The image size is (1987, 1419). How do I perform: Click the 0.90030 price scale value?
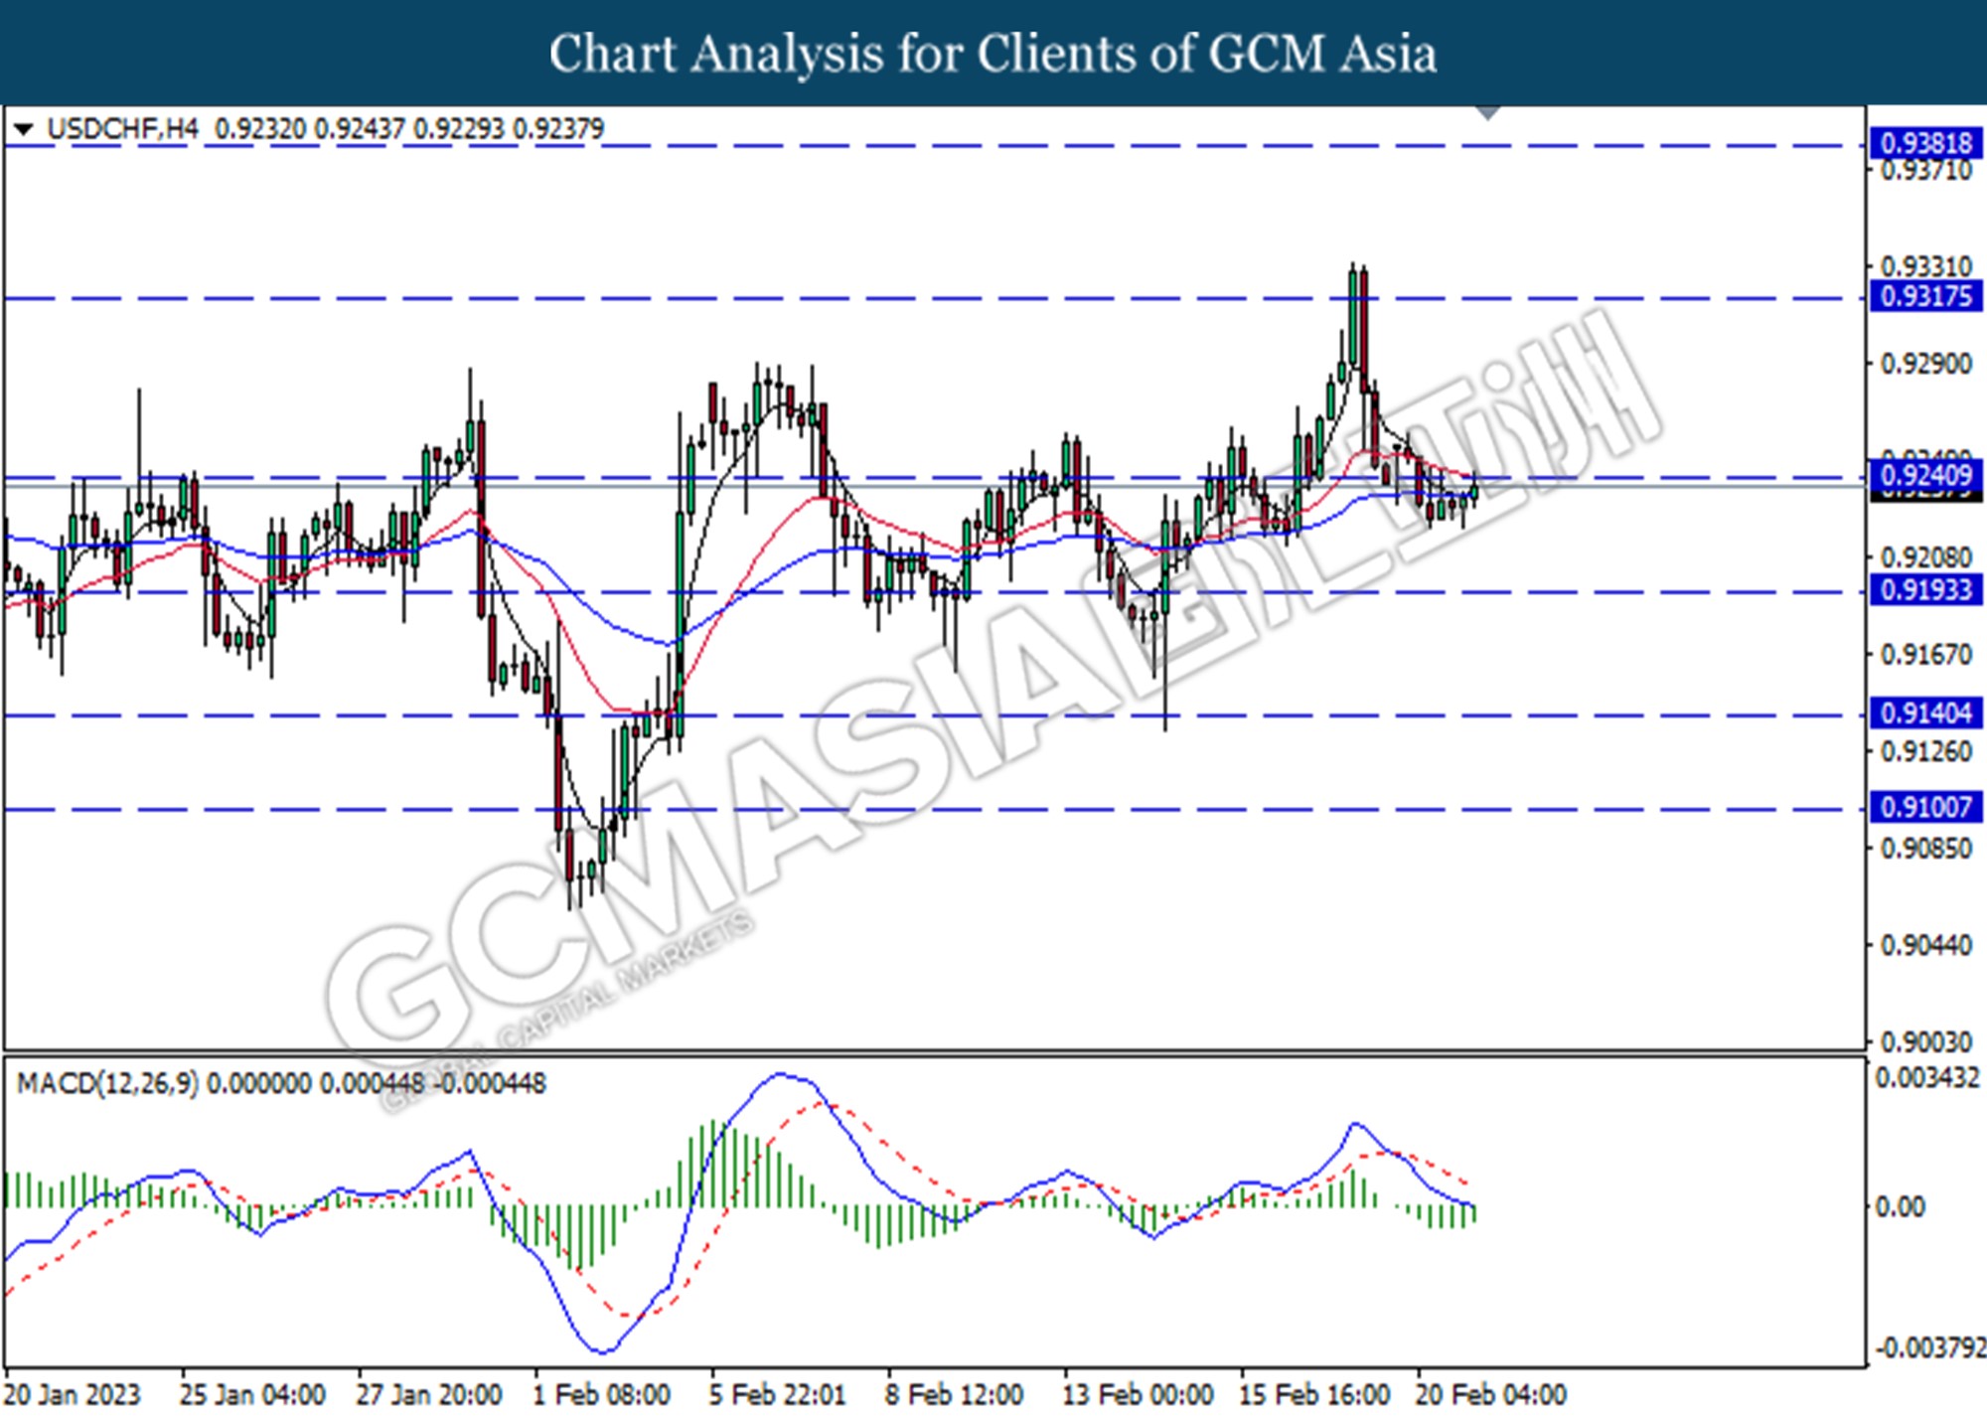click(1926, 1041)
